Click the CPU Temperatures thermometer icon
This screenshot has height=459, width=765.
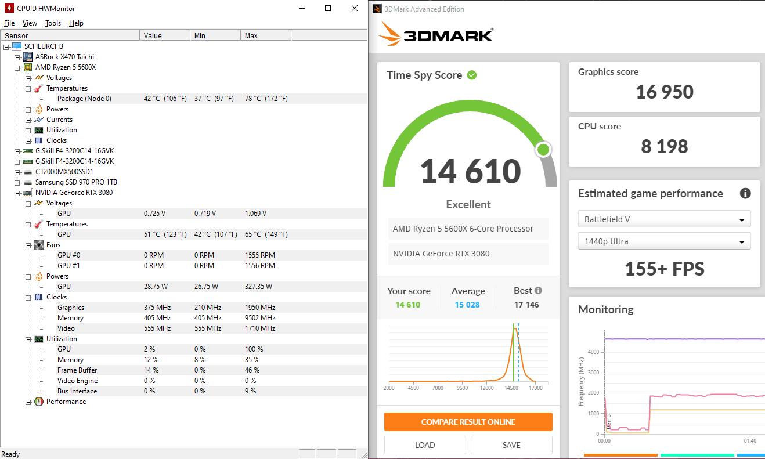[x=39, y=88]
